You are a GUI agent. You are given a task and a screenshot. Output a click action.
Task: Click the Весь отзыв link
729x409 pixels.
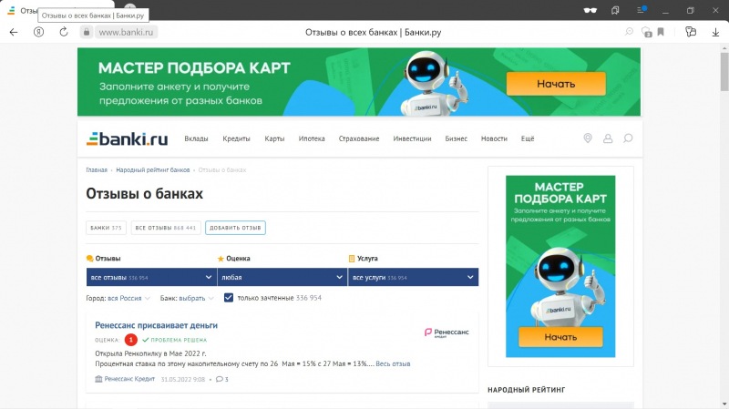[393, 364]
